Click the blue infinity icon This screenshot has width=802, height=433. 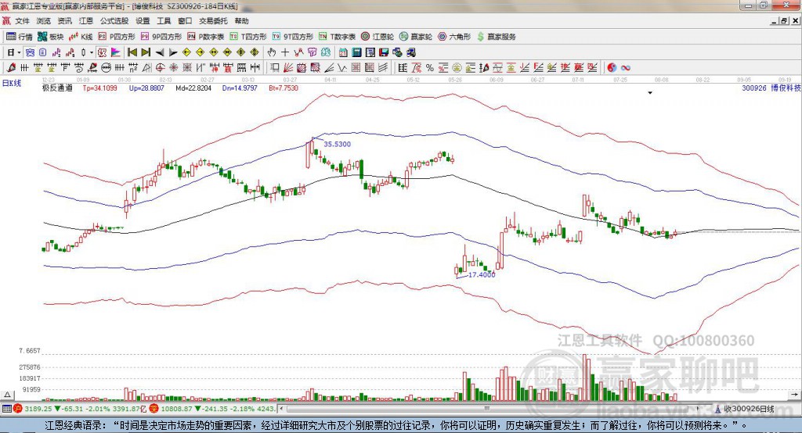(626, 68)
